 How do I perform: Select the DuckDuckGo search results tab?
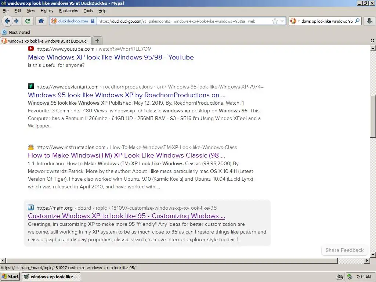[46, 41]
